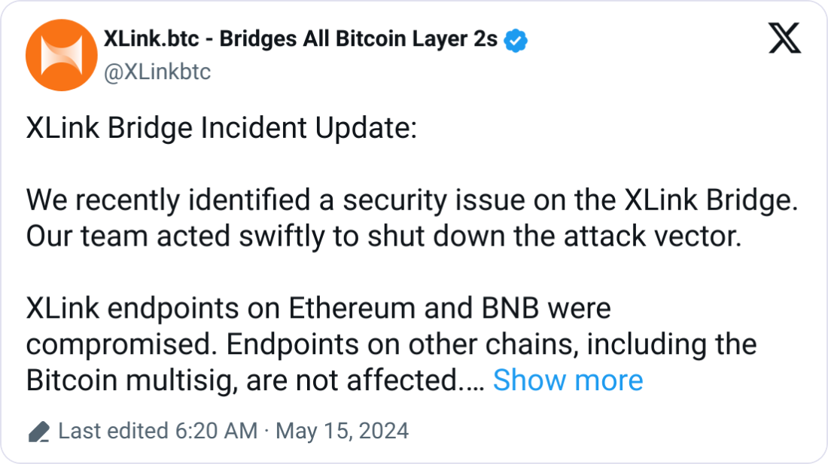
Task: Open the @XLinkbtc handle link
Action: coord(157,72)
